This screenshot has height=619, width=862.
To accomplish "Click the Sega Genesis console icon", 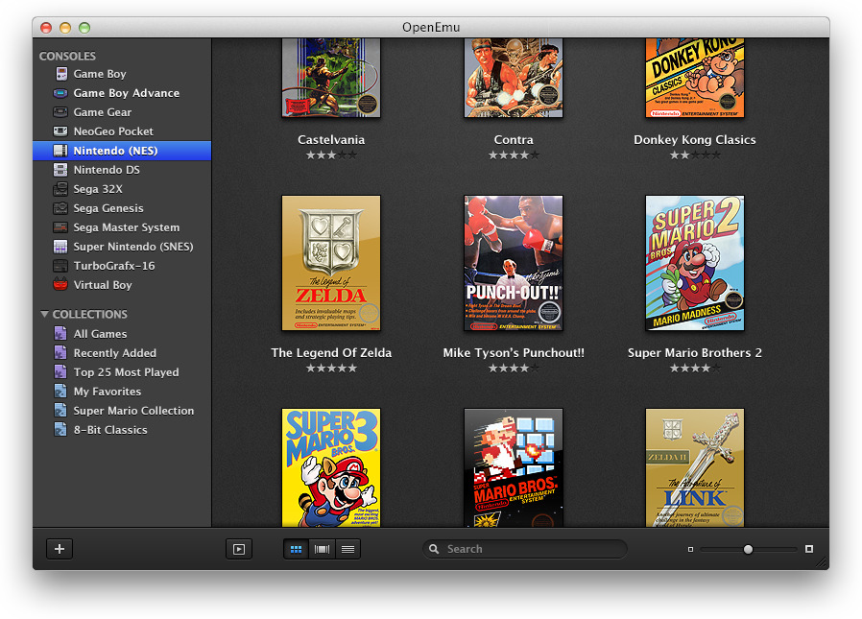I will pos(60,208).
